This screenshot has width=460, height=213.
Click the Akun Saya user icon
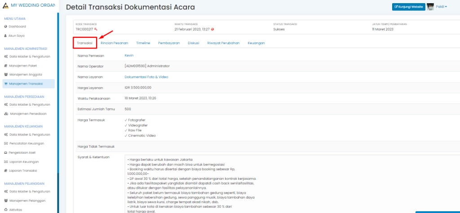pyautogui.click(x=5, y=35)
